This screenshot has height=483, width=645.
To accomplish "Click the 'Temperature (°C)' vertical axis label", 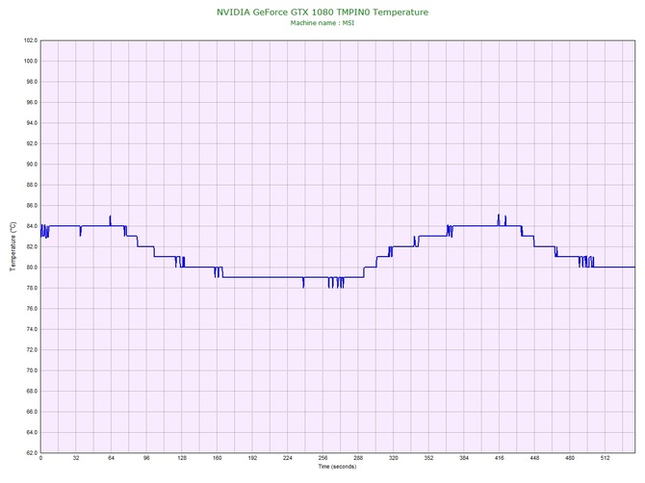I will point(13,246).
